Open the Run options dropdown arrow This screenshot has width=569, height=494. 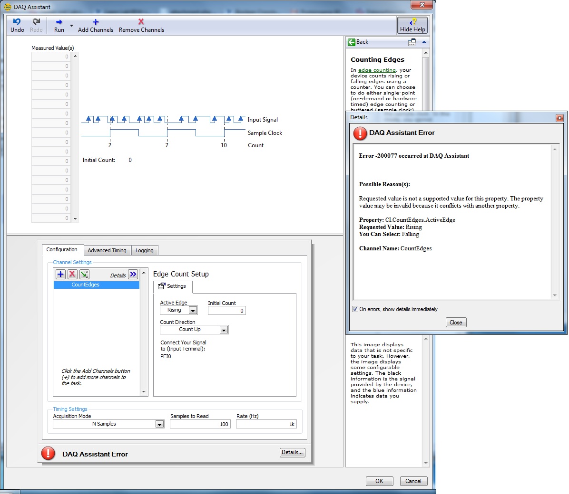coord(71,25)
